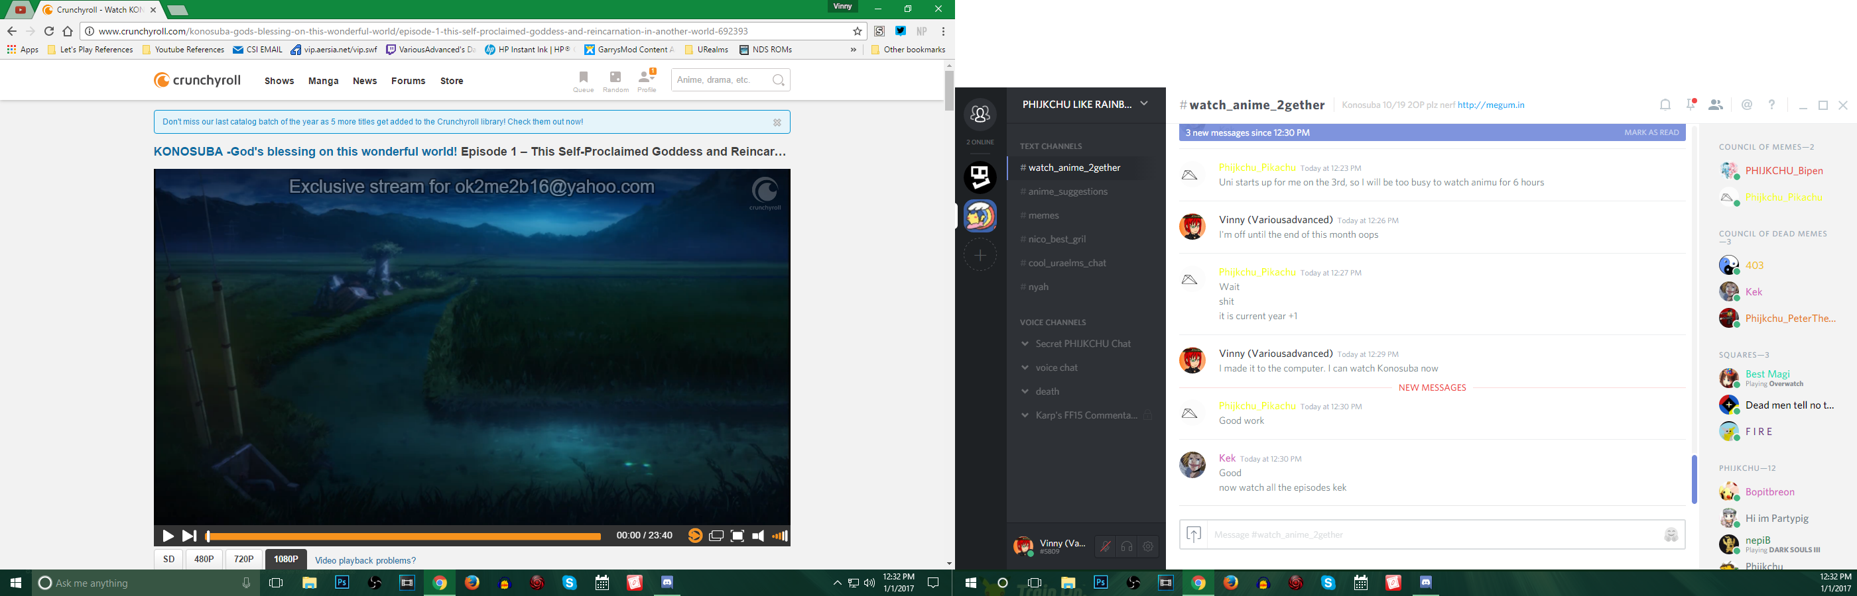Click the Discord upload file button
1857x596 pixels.
click(x=1194, y=534)
